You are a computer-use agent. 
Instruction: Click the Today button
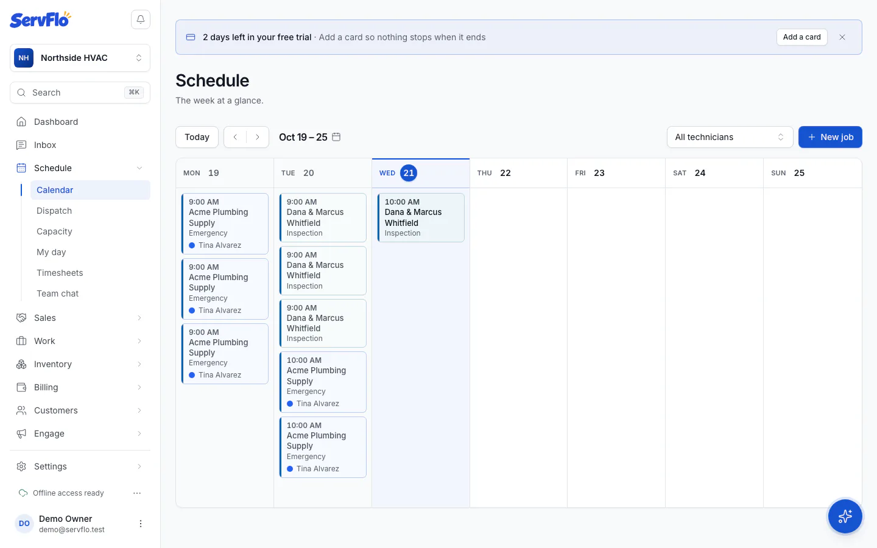coord(197,137)
